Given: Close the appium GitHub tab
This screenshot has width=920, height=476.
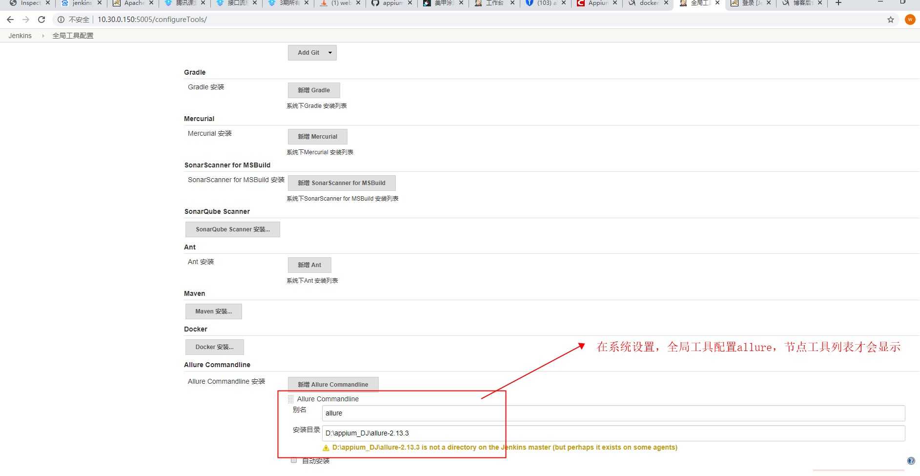Looking at the screenshot, I should pos(409,3).
